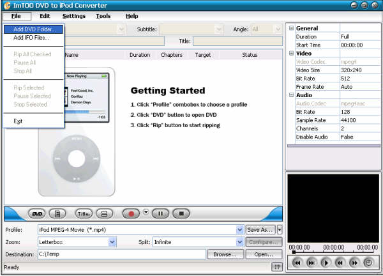The height and width of the screenshot is (276, 383).
Task: Choose Exit from the File menu
Action: coord(33,121)
